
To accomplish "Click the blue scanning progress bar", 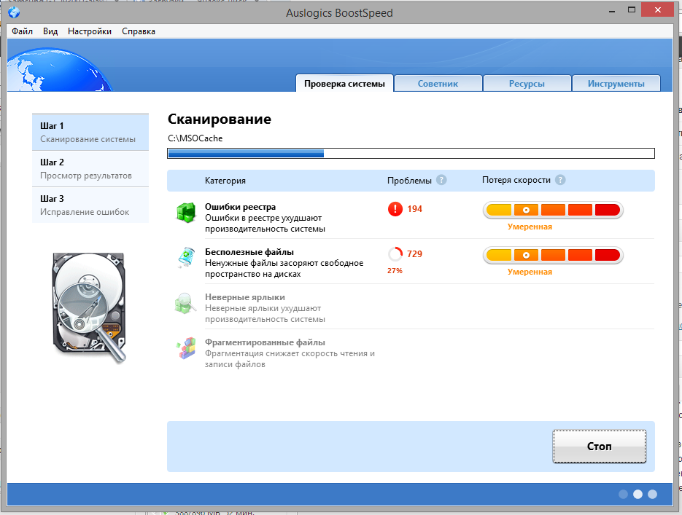I will (411, 153).
